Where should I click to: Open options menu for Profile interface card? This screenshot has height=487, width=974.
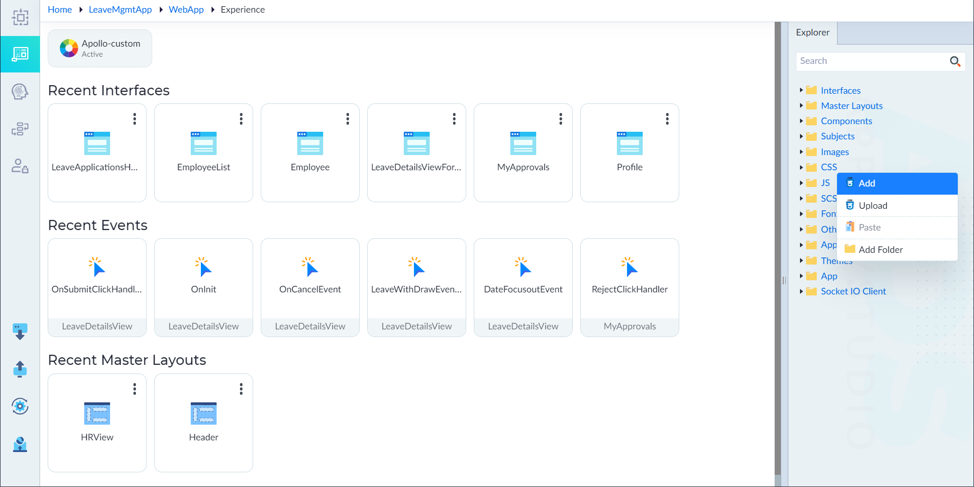pyautogui.click(x=667, y=119)
